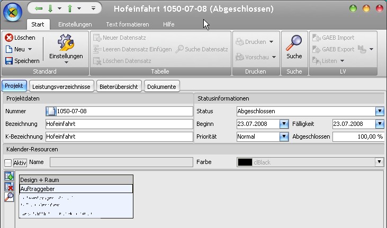Open dropdown next to green up arrow
The image size is (387, 228).
pos(79,8)
